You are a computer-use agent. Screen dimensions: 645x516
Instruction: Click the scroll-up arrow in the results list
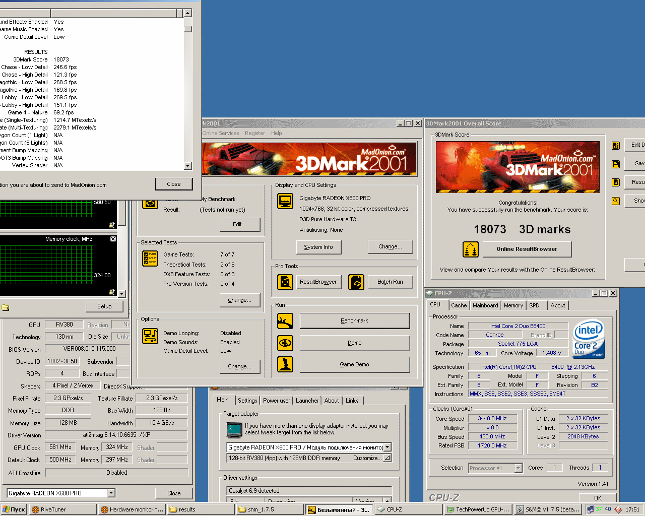click(187, 13)
